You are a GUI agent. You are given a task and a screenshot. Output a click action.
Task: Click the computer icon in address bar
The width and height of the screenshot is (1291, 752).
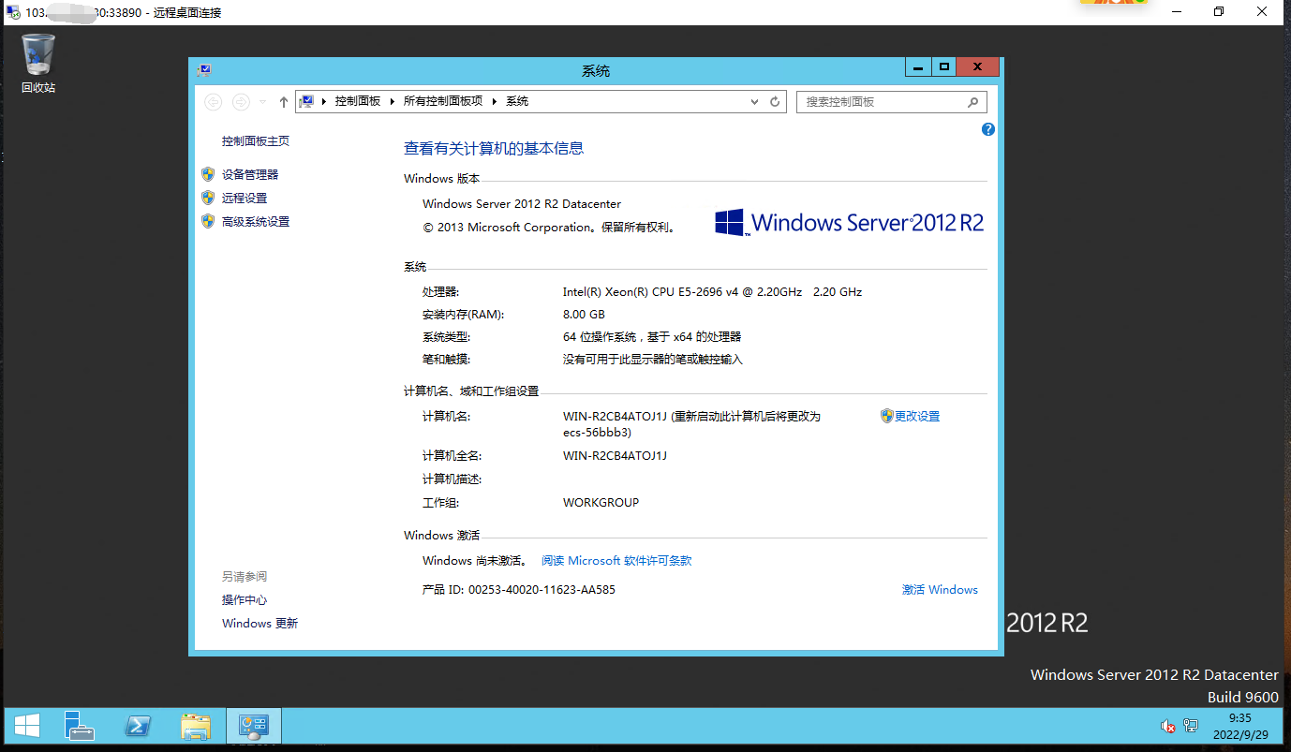[306, 101]
